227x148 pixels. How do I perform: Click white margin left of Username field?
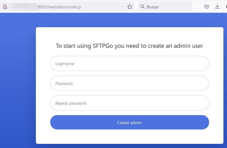(43, 63)
